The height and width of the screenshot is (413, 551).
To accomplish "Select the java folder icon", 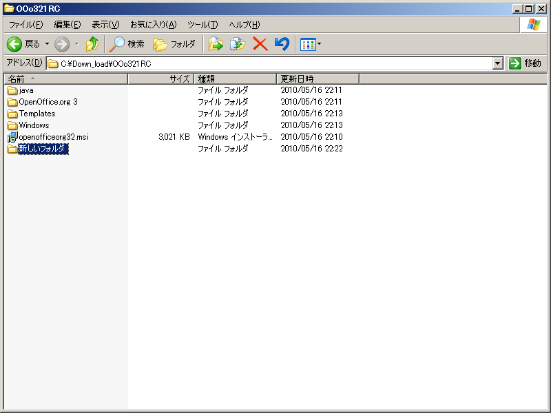I will (12, 91).
